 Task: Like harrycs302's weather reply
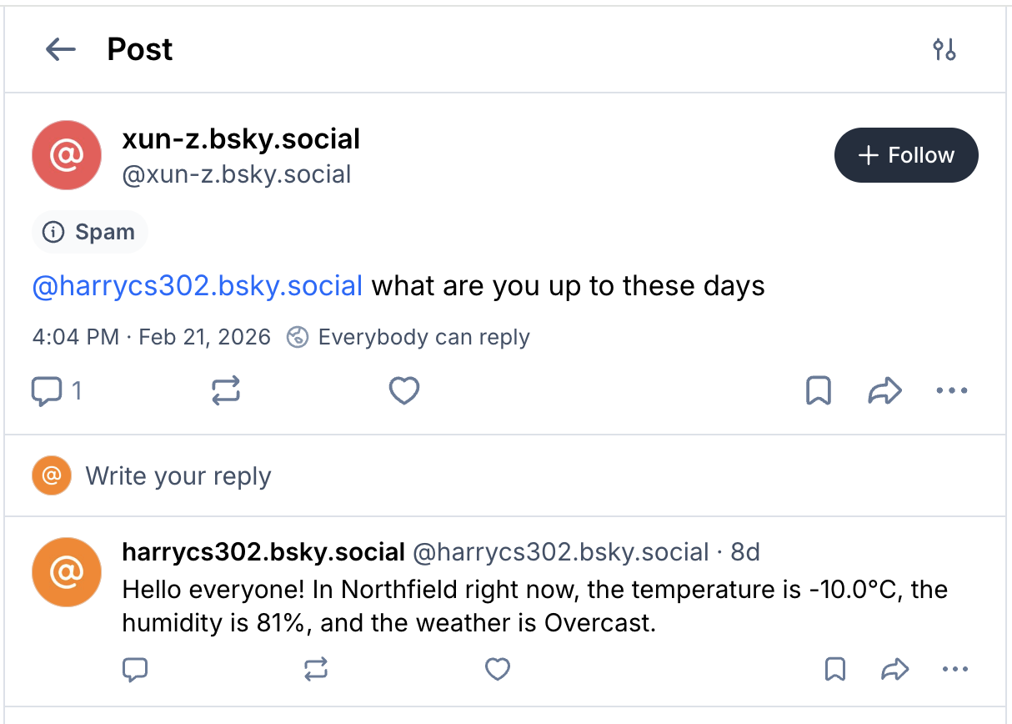click(x=498, y=669)
